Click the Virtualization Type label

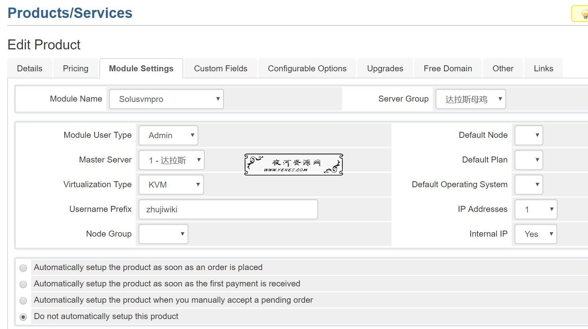pos(97,184)
